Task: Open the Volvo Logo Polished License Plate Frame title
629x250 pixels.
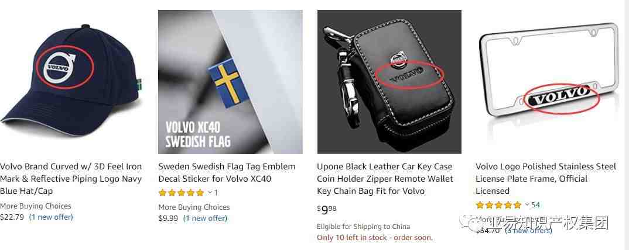Action: pyautogui.click(x=546, y=179)
